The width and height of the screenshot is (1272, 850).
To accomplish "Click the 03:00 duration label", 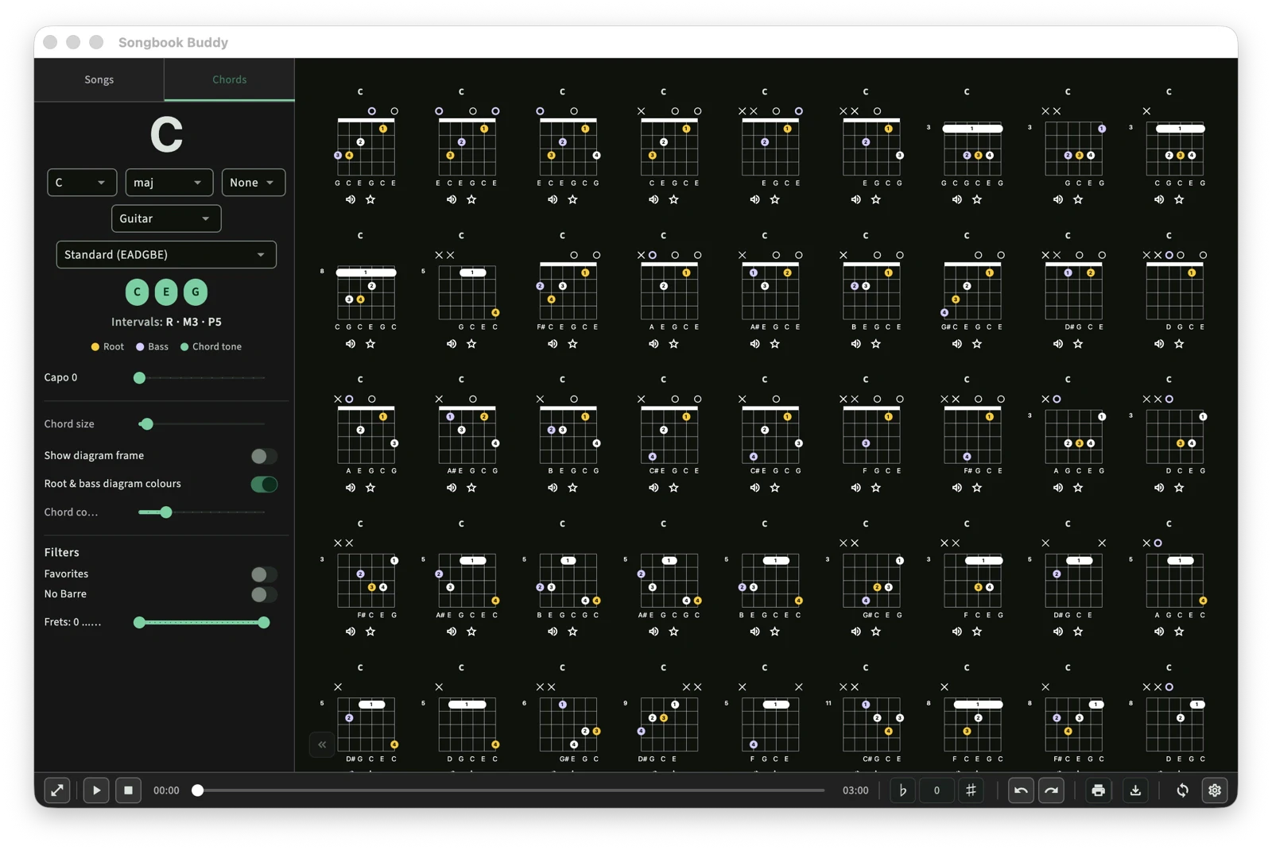I will coord(855,790).
